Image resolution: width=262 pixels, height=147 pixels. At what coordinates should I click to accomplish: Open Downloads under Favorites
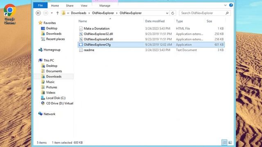54,33
